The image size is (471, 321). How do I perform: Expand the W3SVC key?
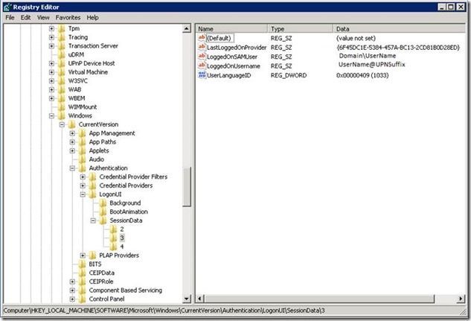coord(51,81)
